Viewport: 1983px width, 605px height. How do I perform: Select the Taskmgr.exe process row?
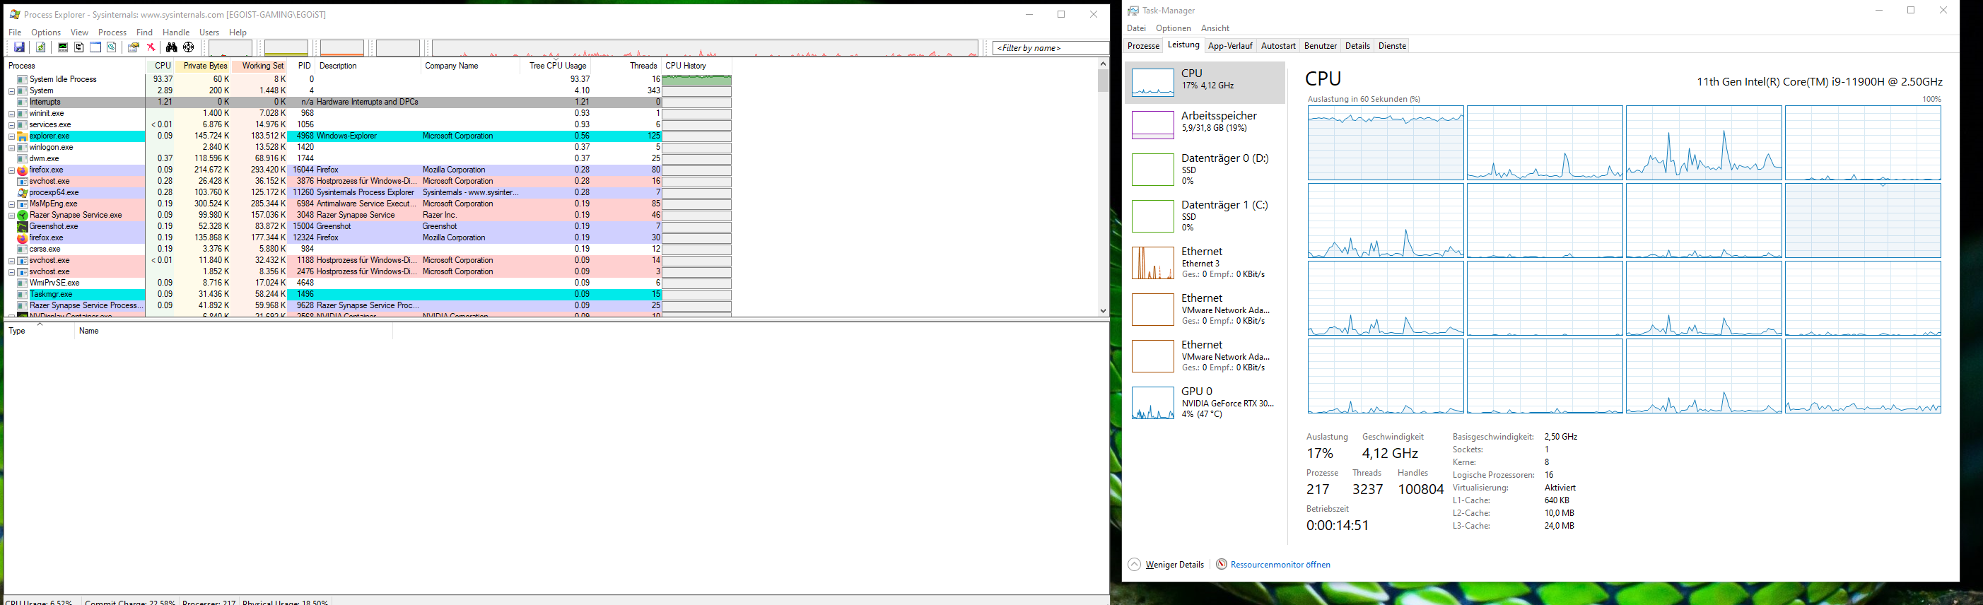(368, 295)
